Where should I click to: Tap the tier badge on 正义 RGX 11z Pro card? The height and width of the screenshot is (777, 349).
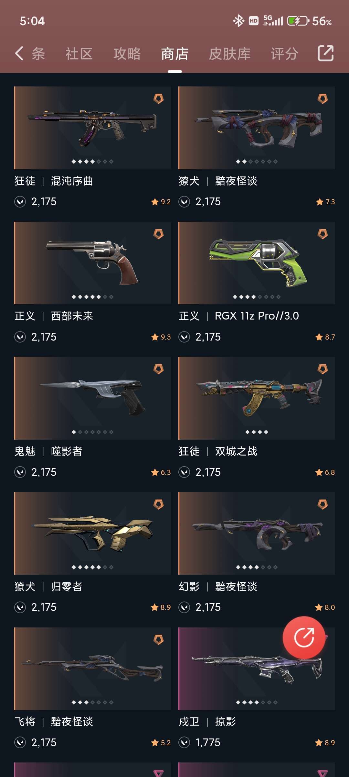[x=323, y=234]
